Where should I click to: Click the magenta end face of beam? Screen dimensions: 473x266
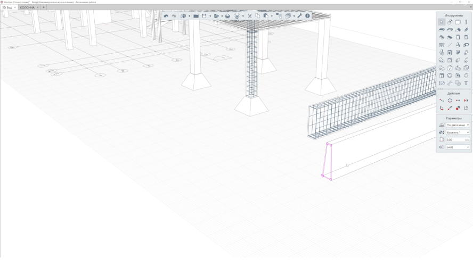click(x=327, y=161)
